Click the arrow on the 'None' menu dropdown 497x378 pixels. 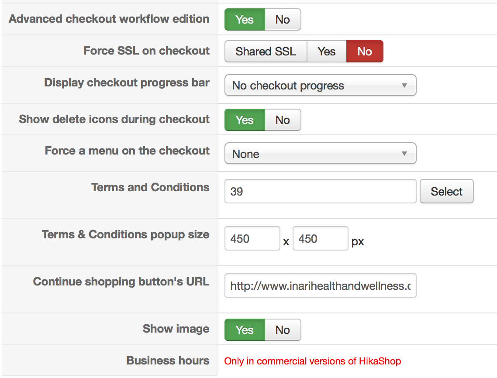pyautogui.click(x=404, y=154)
